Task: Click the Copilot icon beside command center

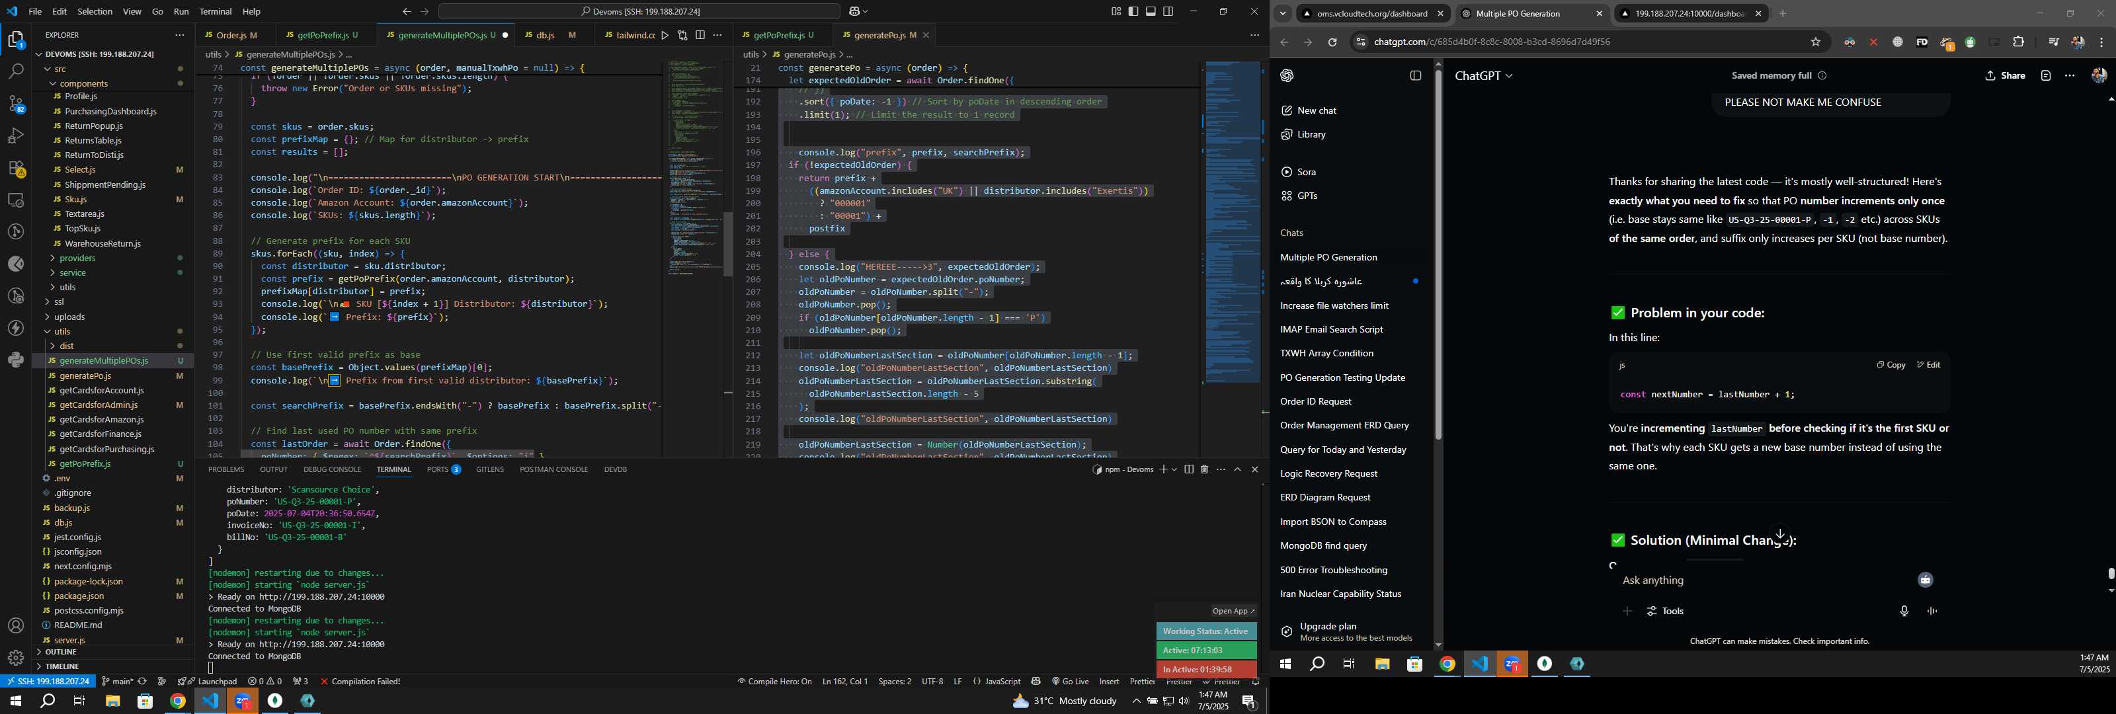Action: coord(855,11)
